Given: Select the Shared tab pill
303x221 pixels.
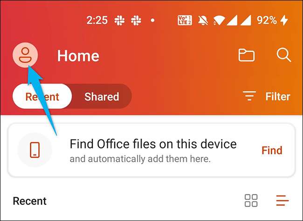Looking at the screenshot, I should [102, 97].
